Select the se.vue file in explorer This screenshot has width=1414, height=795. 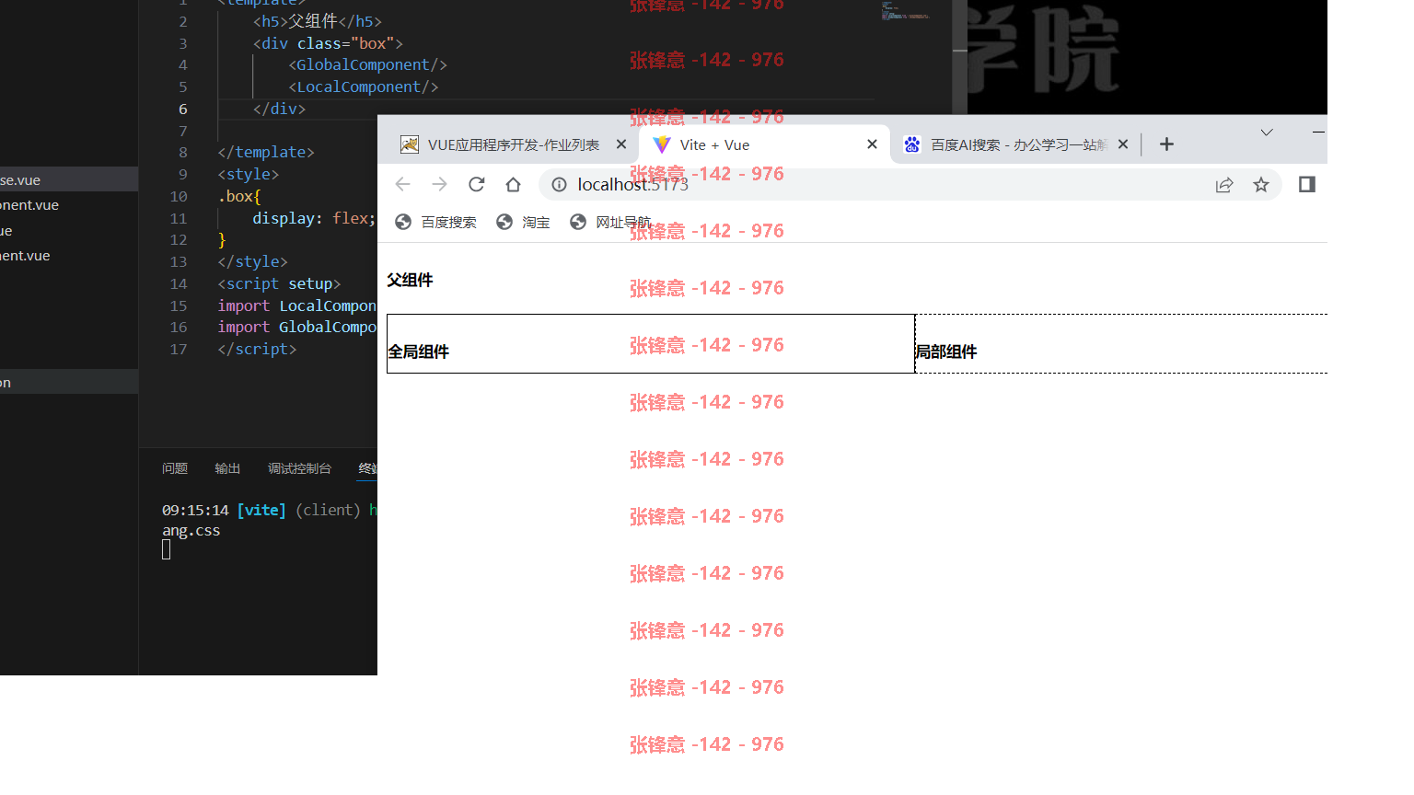[x=69, y=180]
